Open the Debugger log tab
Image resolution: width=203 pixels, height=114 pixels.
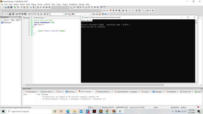(x=158, y=92)
